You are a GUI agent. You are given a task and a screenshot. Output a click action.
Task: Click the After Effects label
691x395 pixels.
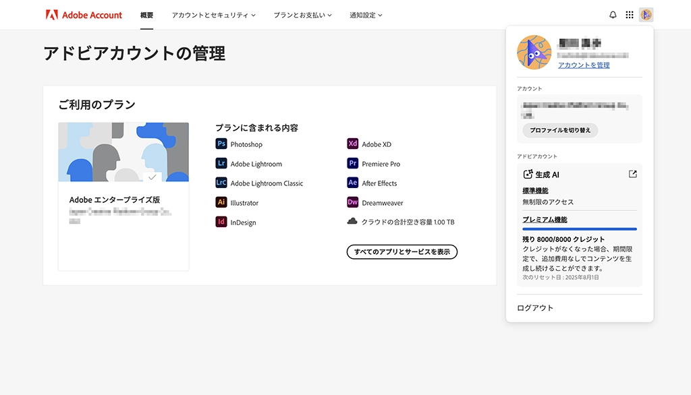pyautogui.click(x=379, y=183)
